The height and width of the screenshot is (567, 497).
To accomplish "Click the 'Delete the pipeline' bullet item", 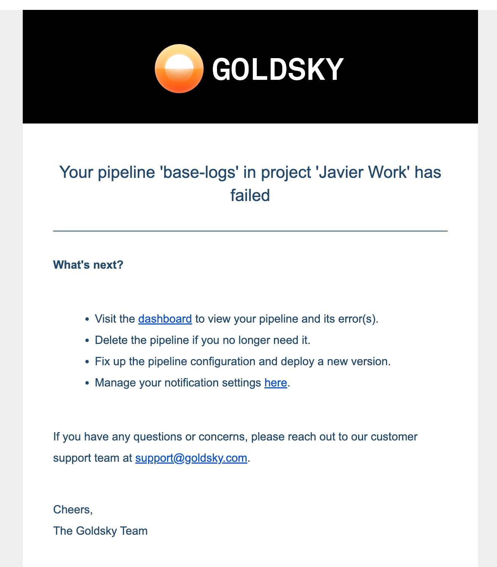I will click(x=203, y=340).
